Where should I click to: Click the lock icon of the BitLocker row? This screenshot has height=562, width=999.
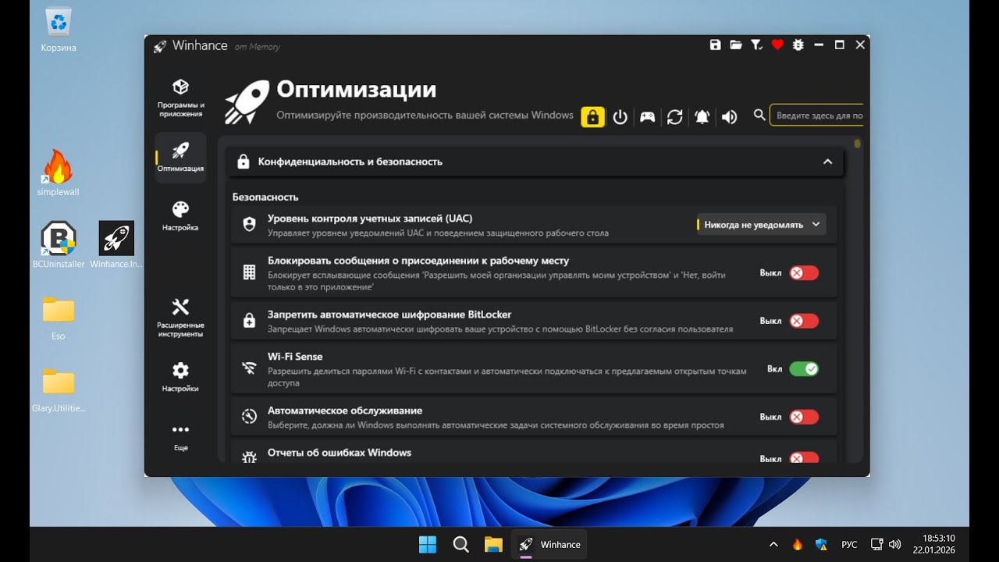pyautogui.click(x=249, y=321)
